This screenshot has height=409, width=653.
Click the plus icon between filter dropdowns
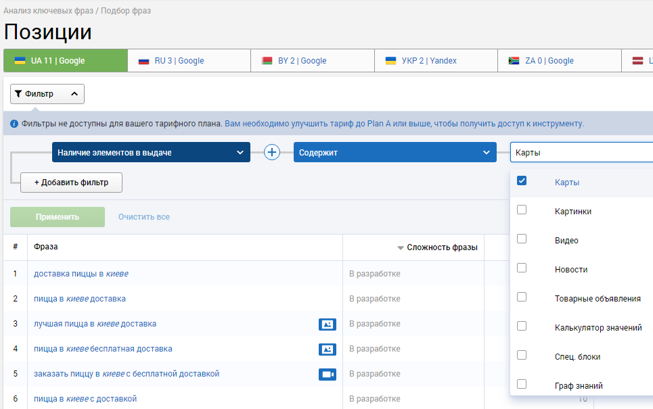point(272,153)
